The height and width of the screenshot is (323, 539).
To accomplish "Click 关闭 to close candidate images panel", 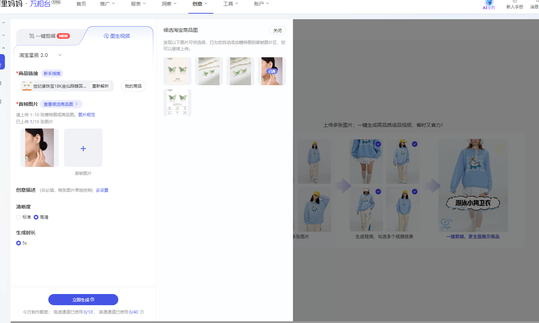I will pos(277,31).
